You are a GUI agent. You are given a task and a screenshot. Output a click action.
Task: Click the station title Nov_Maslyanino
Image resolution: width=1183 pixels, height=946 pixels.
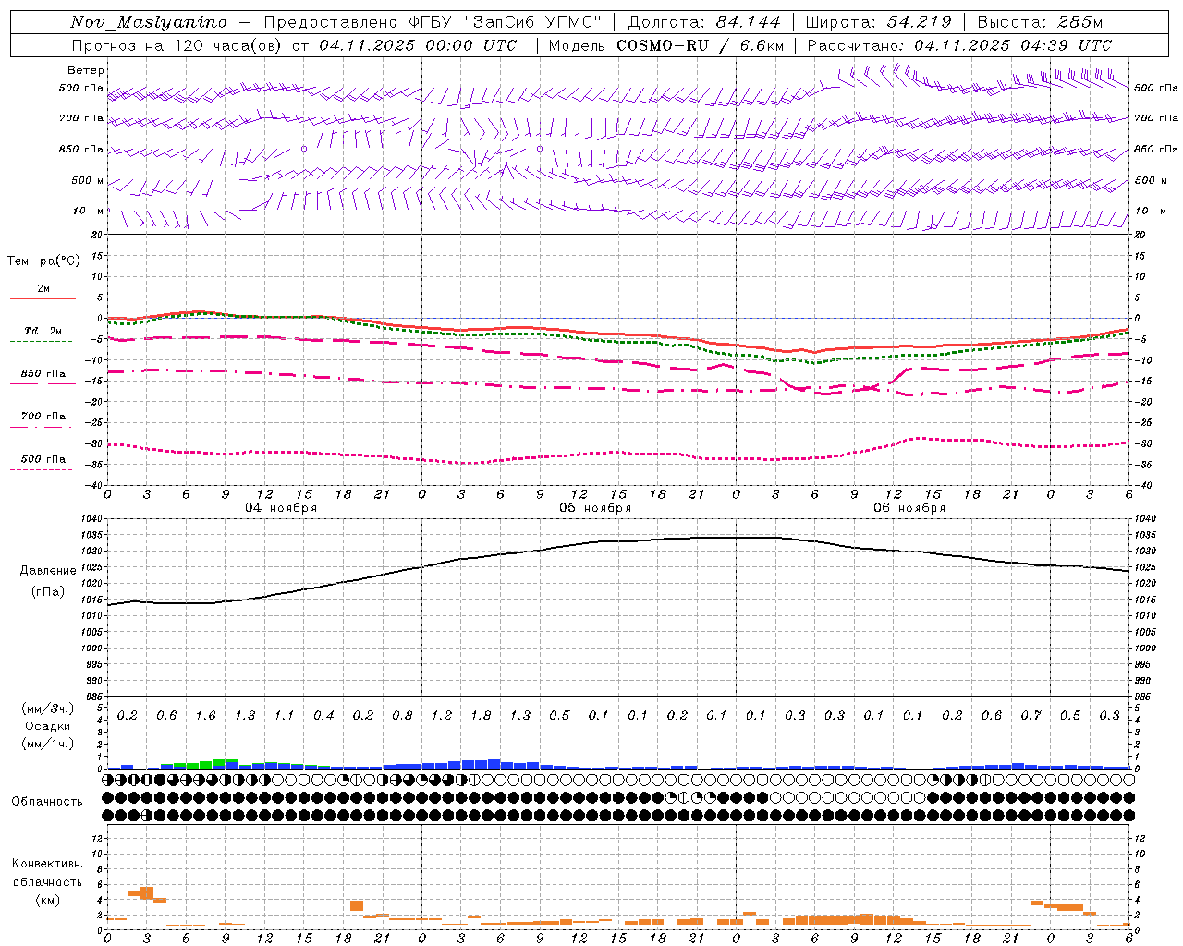click(x=149, y=22)
